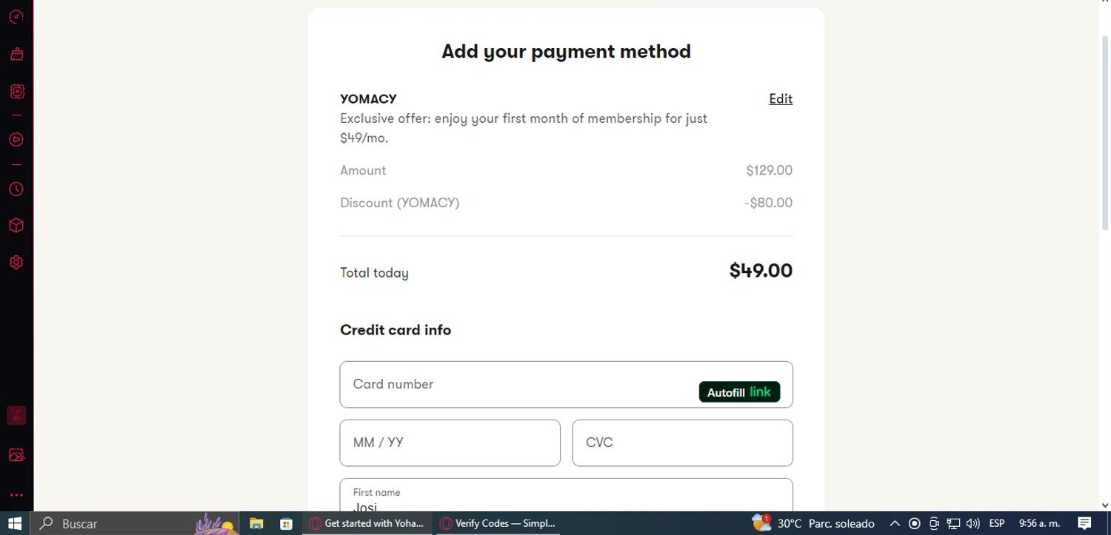Switch to 'Get started with Yoha...' taskbar window
1111x535 pixels.
point(367,524)
